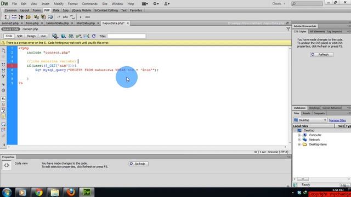351x197 pixels.
Task: Open the Classic workspace switcher dropdown
Action: [x=279, y=4]
